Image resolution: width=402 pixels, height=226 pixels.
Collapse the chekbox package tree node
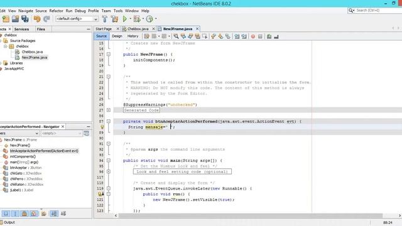pos(6,46)
